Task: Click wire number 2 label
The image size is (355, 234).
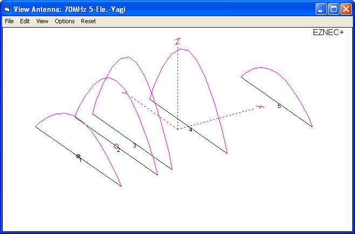Action: pos(119,150)
